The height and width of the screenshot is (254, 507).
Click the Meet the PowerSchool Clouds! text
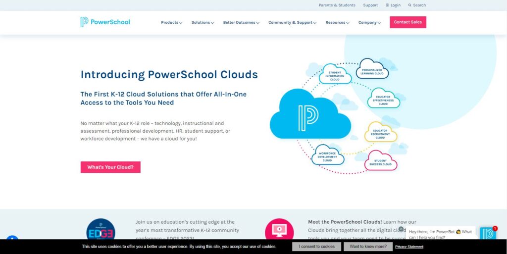345,222
